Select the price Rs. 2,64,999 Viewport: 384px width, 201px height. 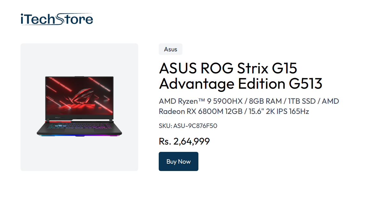184,141
